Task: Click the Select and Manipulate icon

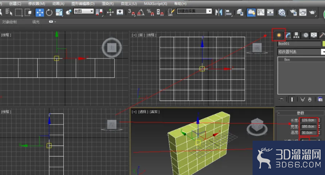Action: [110, 13]
